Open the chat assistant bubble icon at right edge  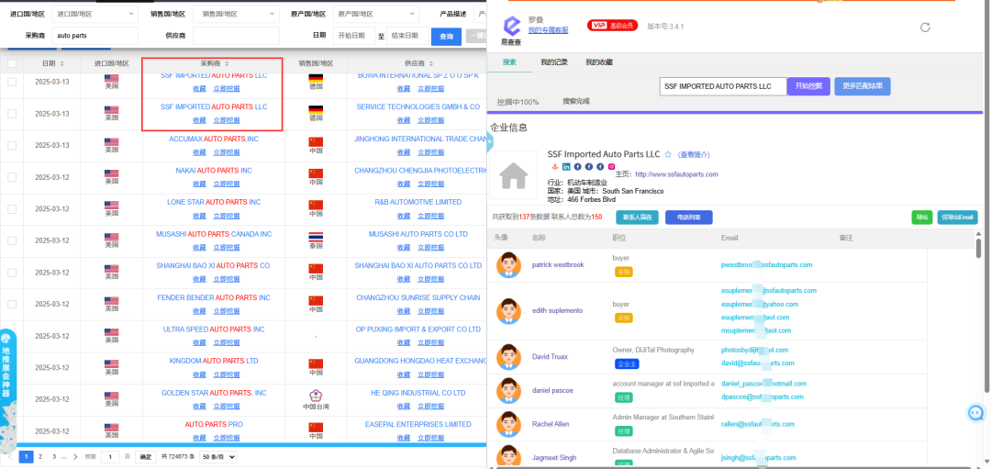(x=976, y=413)
